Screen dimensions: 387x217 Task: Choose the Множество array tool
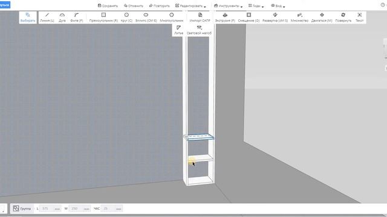coord(299,17)
